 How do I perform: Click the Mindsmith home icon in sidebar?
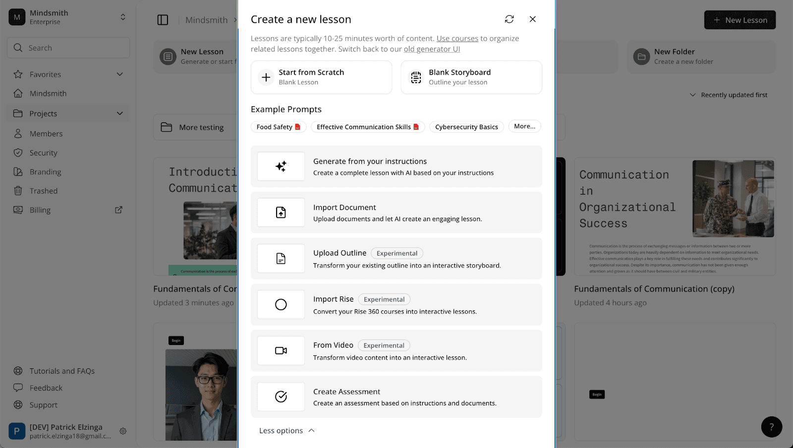pos(18,94)
